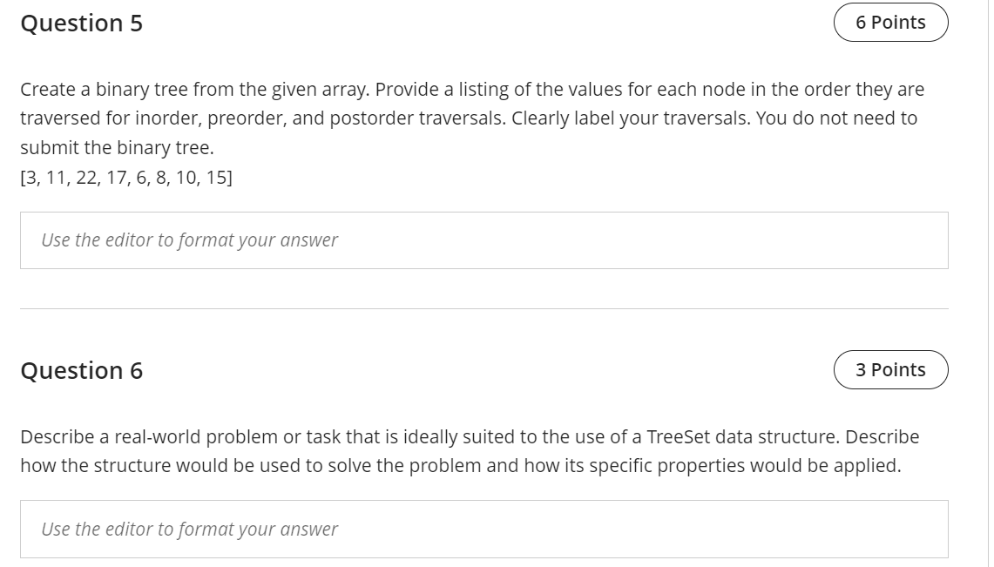The image size is (994, 567).
Task: Click the right page scrollbar area
Action: 988,283
